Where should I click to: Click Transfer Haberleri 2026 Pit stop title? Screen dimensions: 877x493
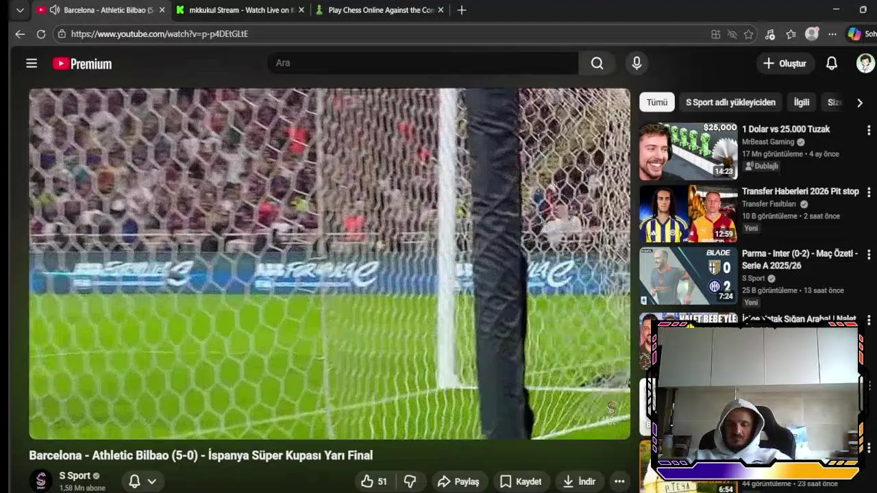tap(800, 191)
